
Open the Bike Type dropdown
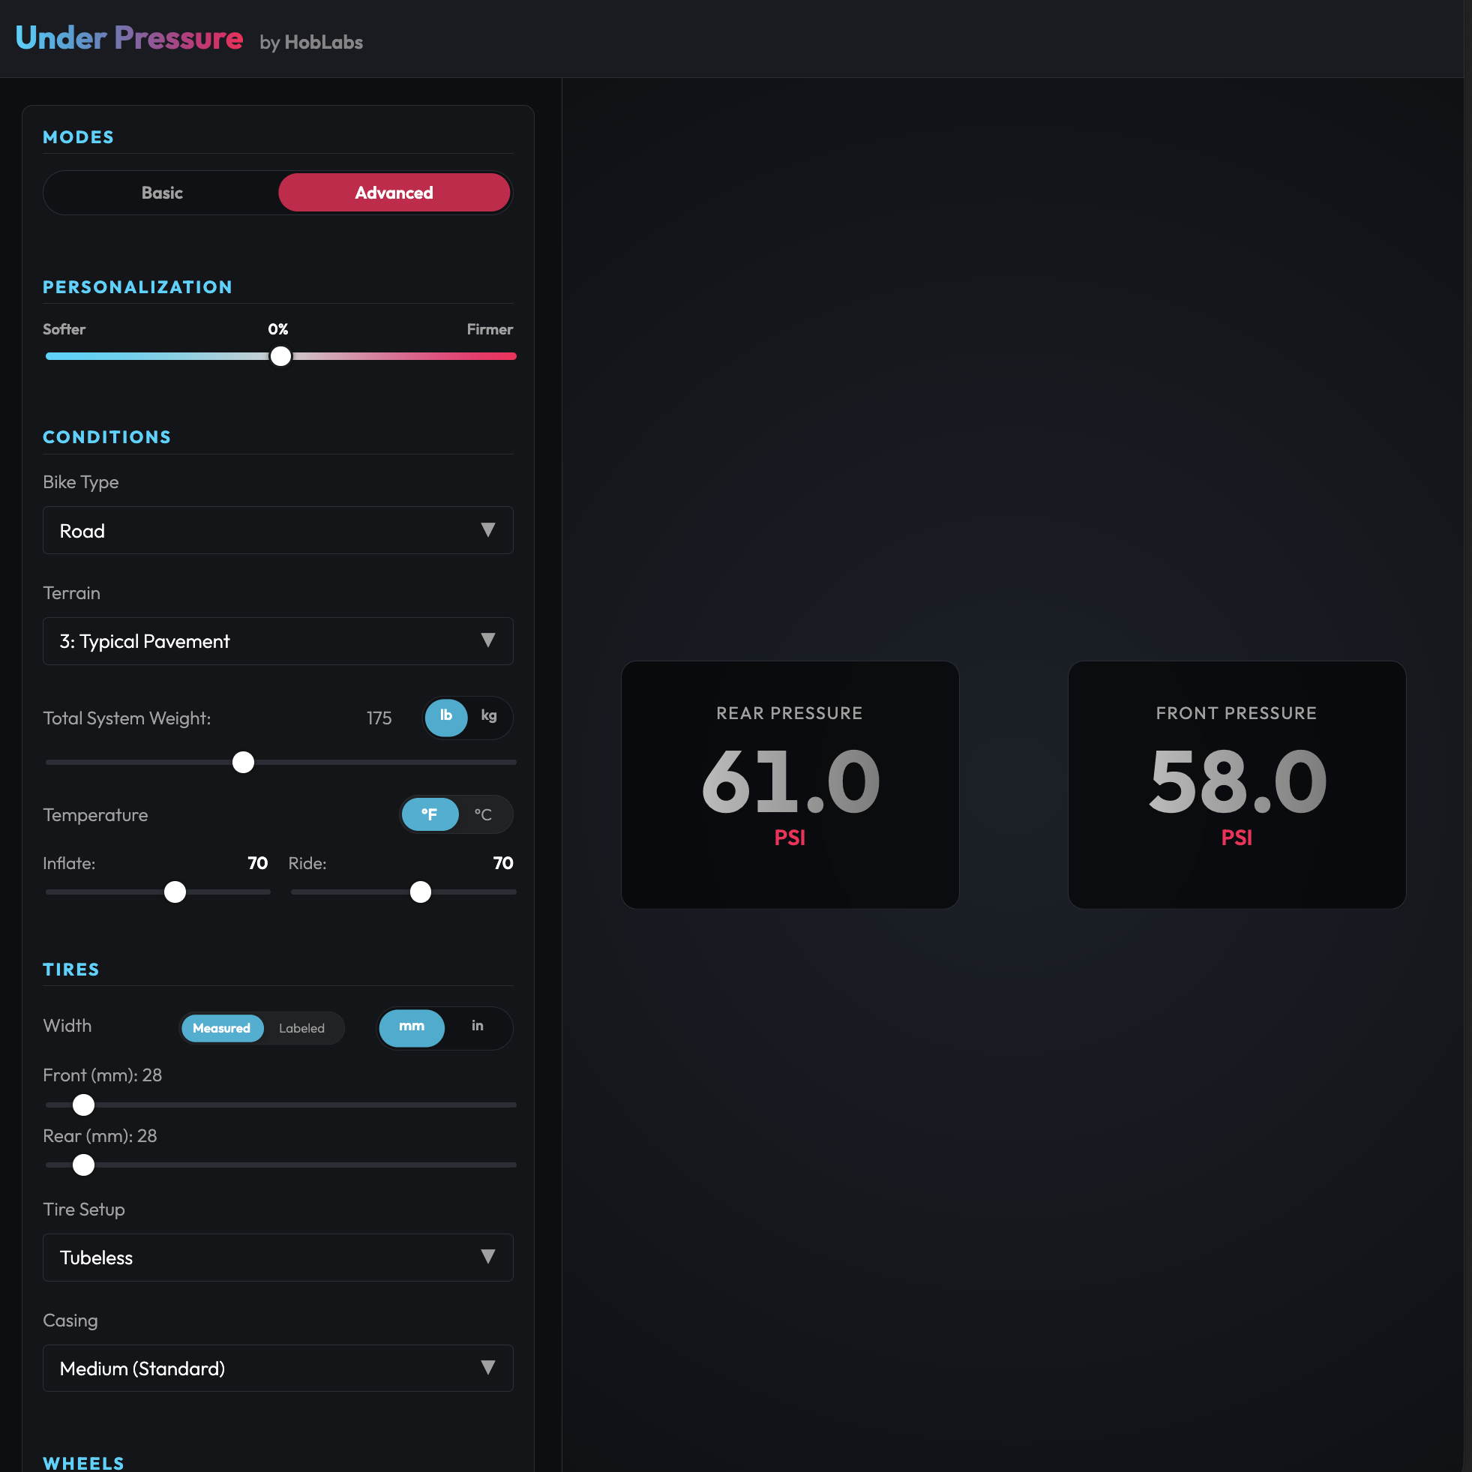pos(277,530)
